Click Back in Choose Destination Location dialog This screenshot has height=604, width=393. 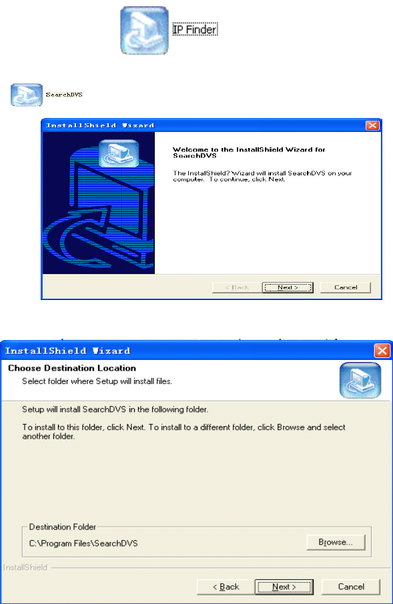(226, 587)
